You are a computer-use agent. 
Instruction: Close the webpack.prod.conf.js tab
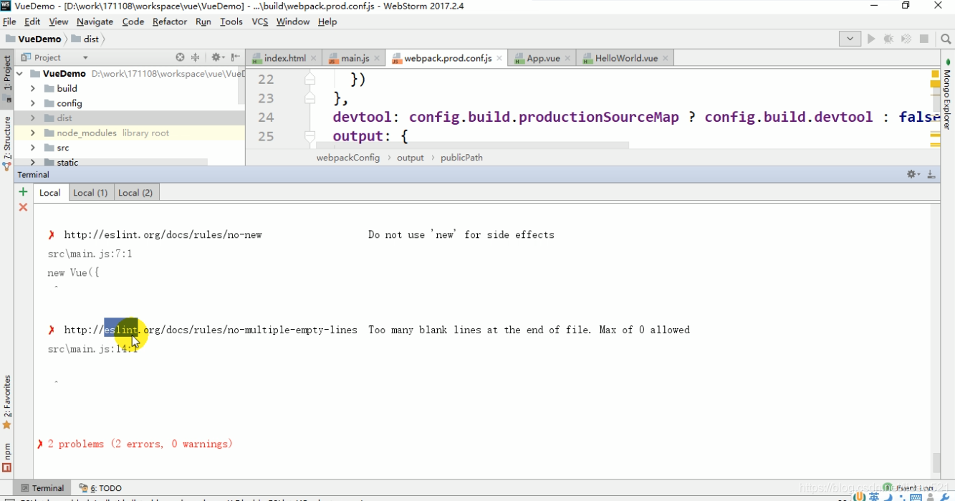(x=499, y=58)
